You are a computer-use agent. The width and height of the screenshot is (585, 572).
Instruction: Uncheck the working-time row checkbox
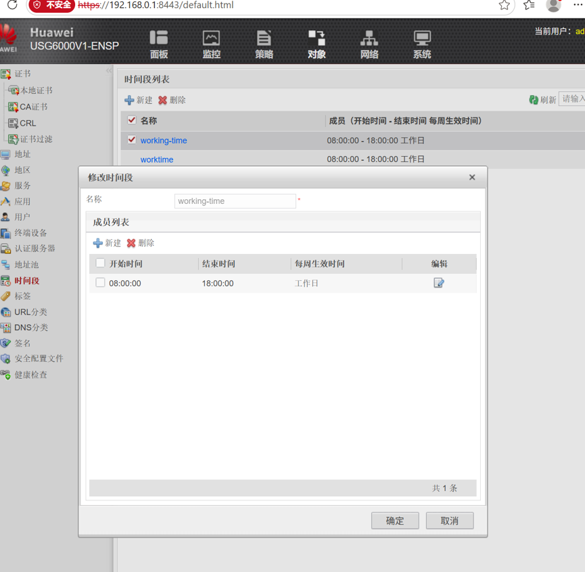pos(131,140)
